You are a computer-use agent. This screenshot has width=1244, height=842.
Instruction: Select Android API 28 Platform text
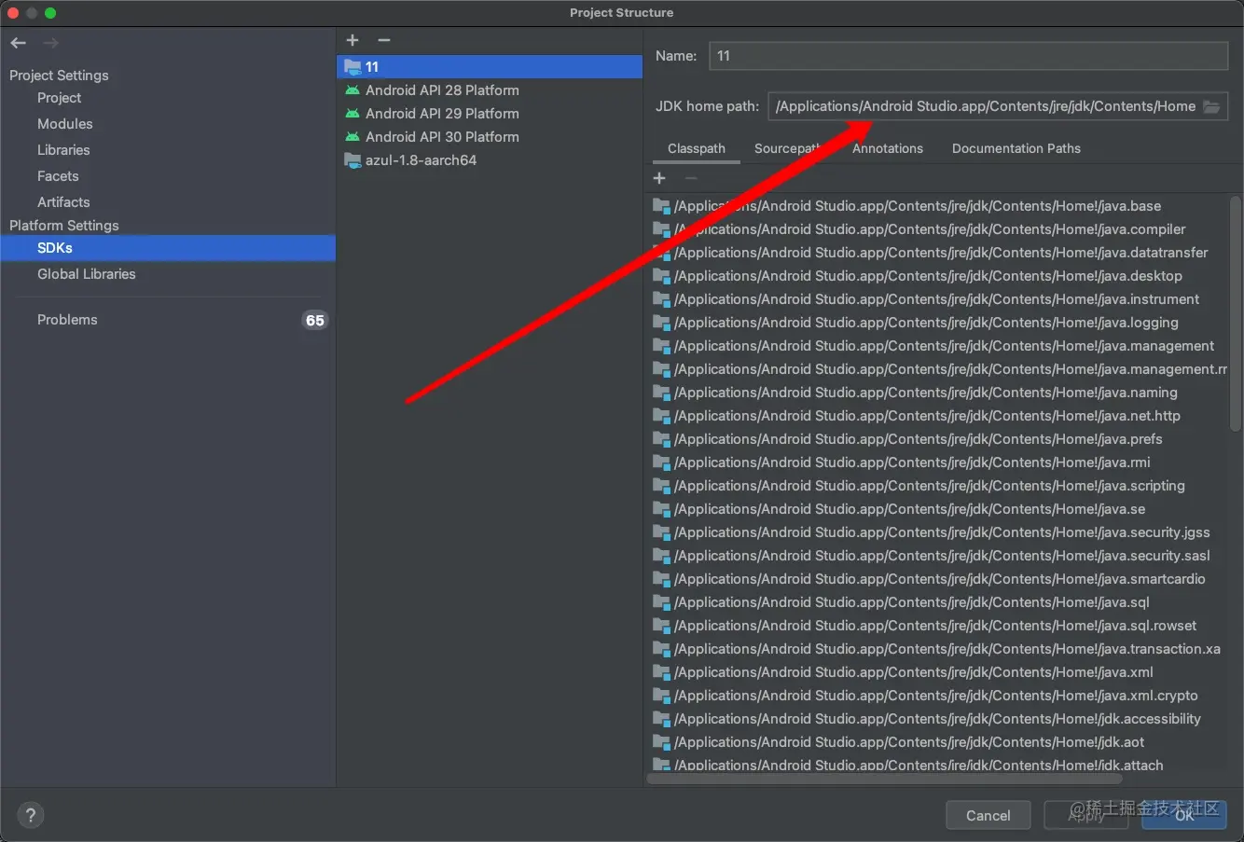442,90
